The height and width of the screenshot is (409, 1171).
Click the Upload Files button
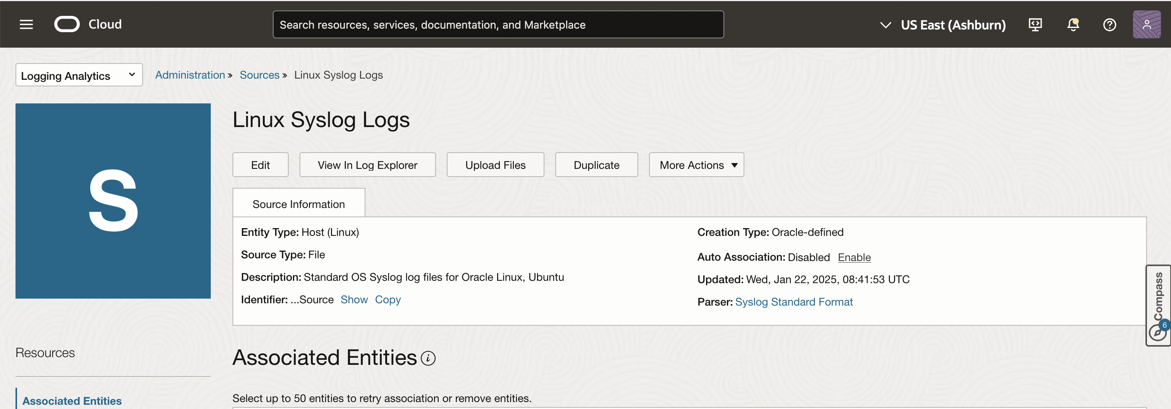click(495, 165)
